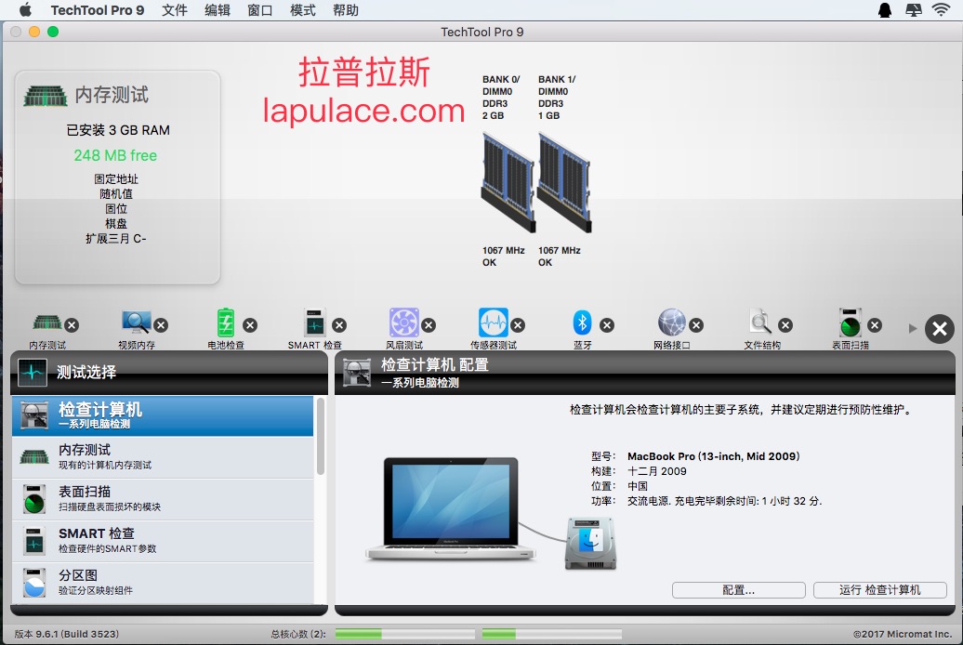Show more queued tests with right arrow
This screenshot has height=645, width=963.
click(x=913, y=329)
